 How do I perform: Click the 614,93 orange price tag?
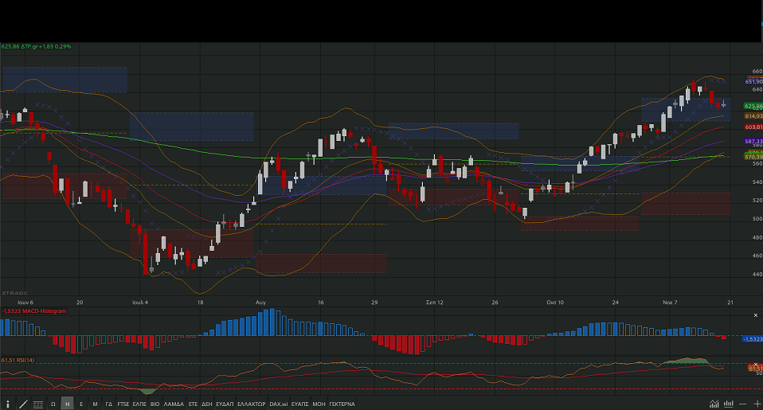(x=753, y=116)
